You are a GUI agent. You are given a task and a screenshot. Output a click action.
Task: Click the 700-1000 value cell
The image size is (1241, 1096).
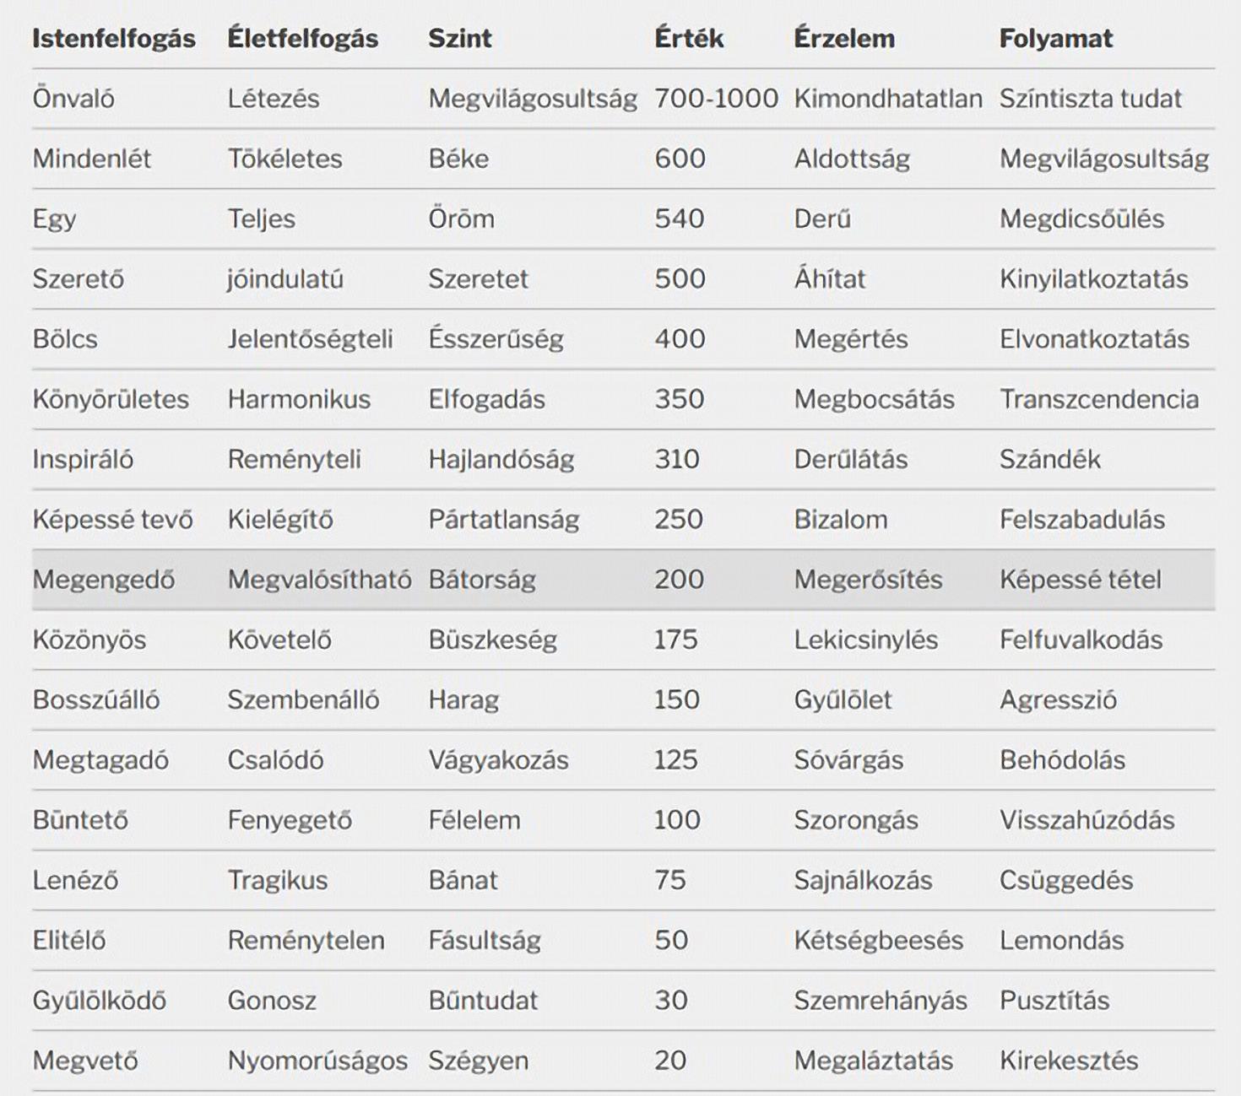(716, 99)
